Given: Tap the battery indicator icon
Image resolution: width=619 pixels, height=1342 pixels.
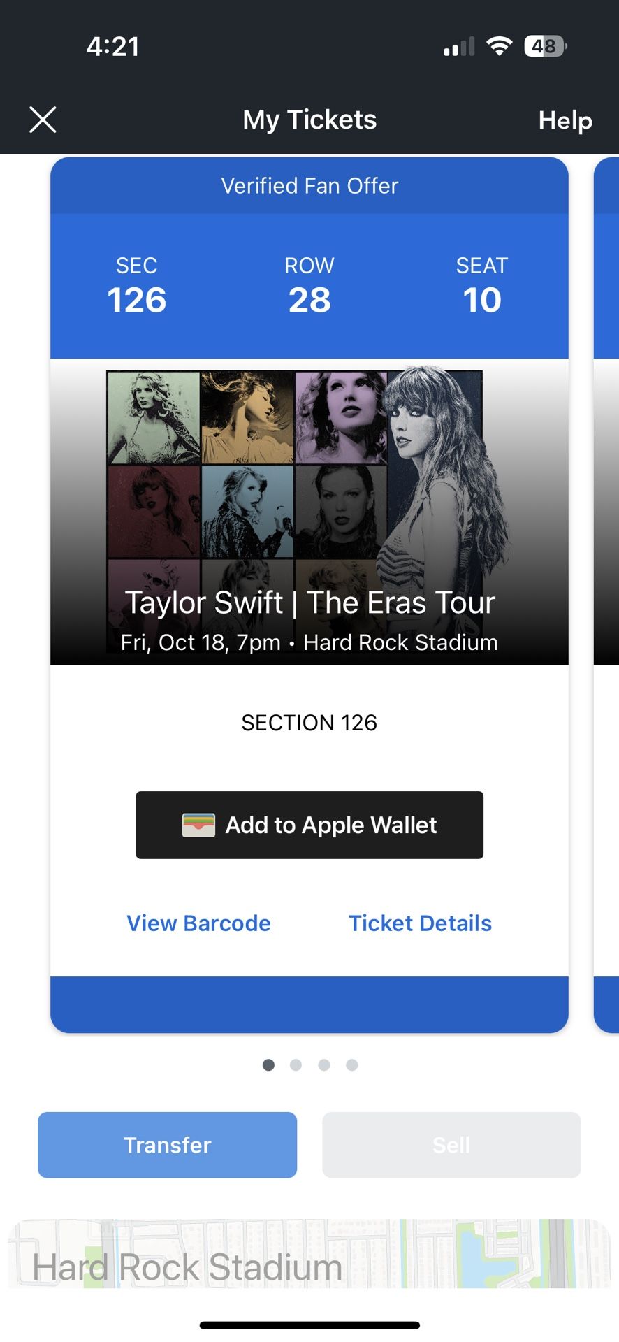Looking at the screenshot, I should (x=545, y=46).
